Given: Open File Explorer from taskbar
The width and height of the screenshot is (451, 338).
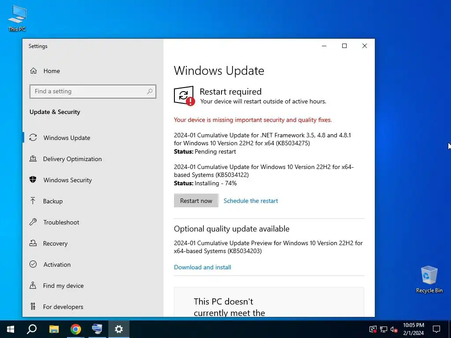Looking at the screenshot, I should click(54, 329).
